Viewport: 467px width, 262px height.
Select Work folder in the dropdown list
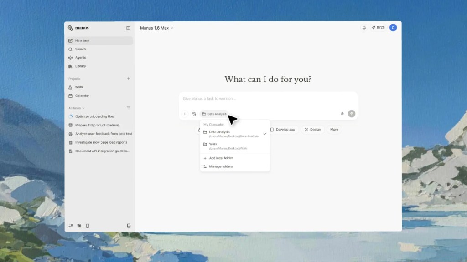click(x=235, y=146)
